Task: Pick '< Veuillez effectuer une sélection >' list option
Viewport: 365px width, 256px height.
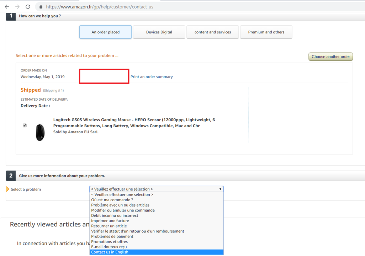Action: point(157,194)
